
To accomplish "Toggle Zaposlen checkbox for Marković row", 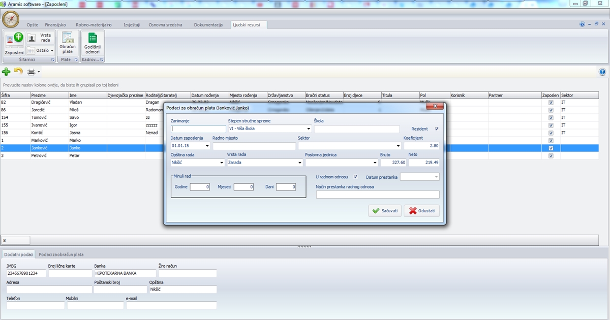I will pos(551,140).
